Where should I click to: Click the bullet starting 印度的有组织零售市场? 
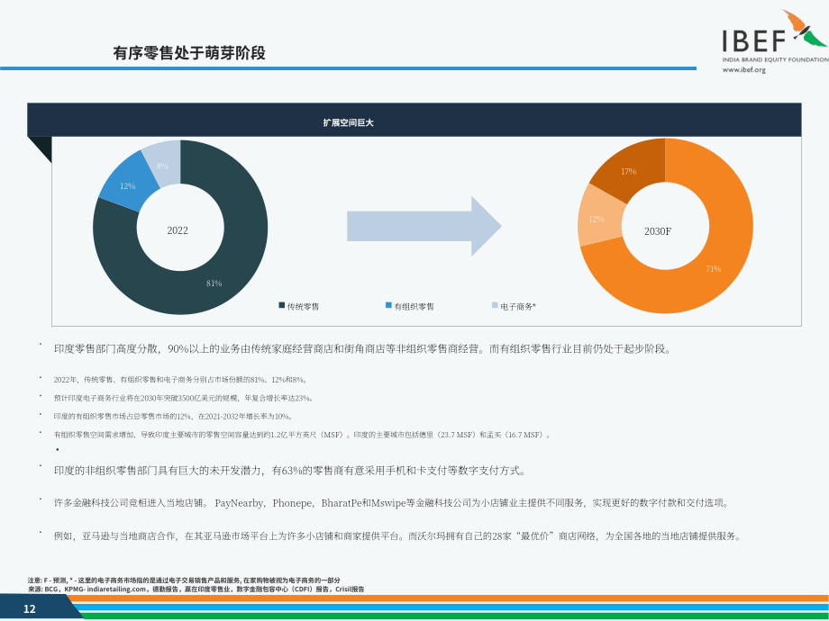point(173,417)
